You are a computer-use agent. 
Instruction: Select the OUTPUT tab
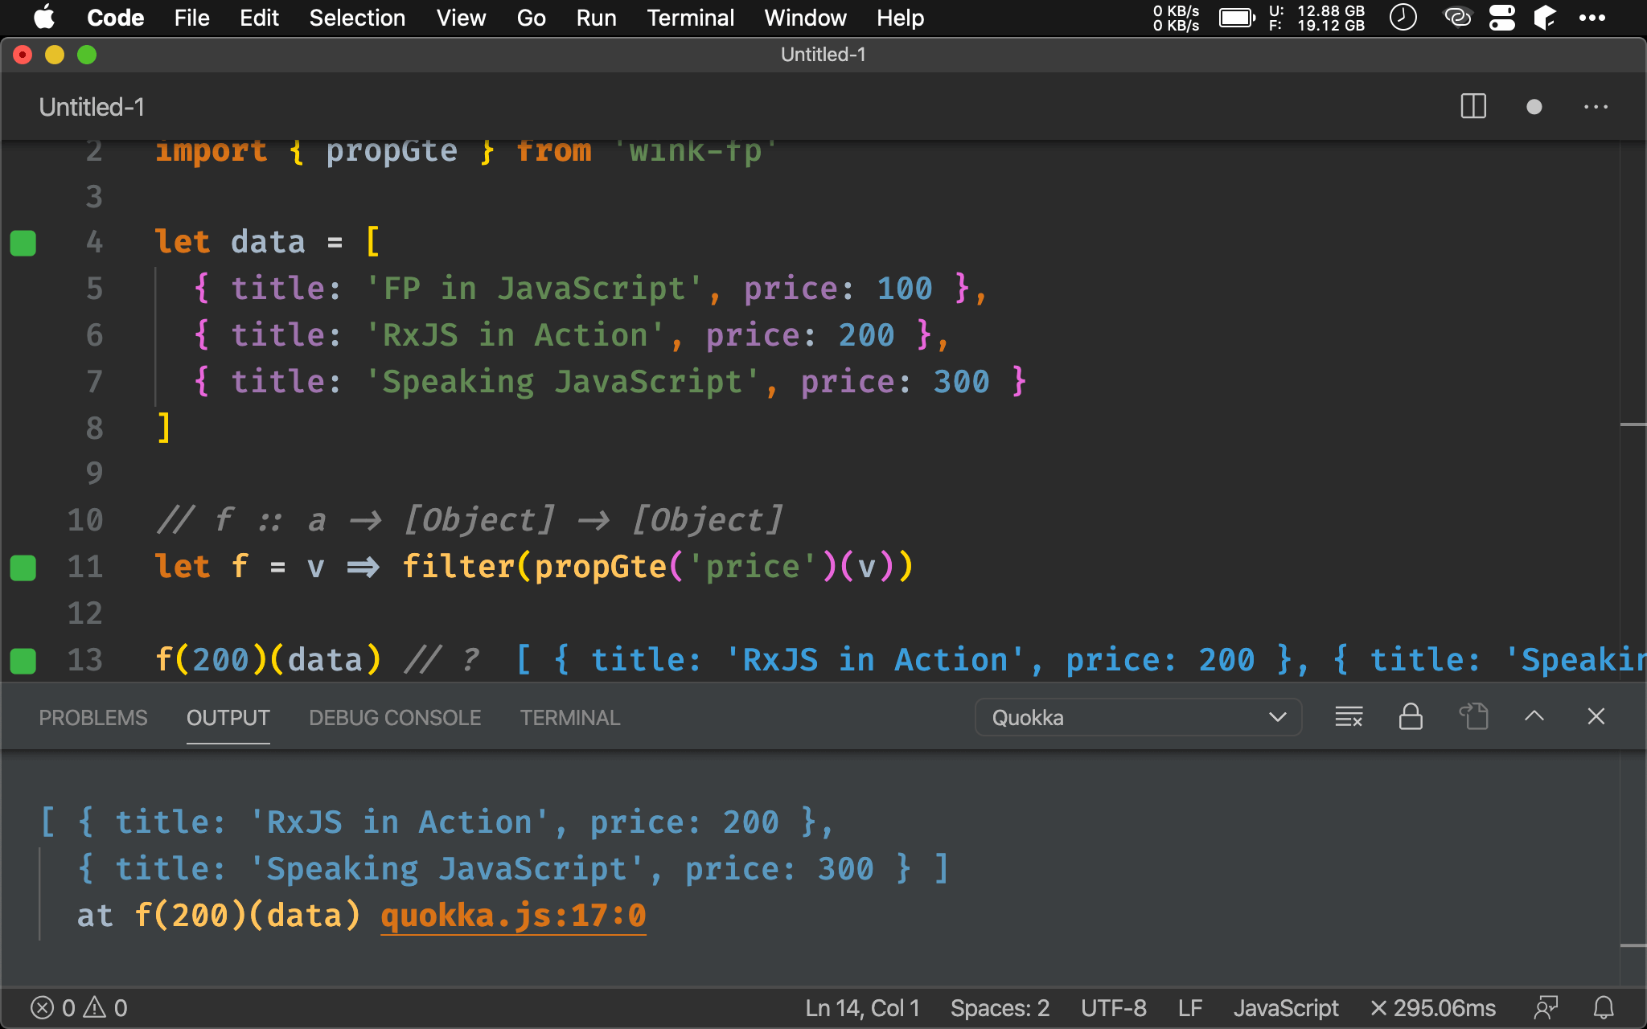(228, 716)
